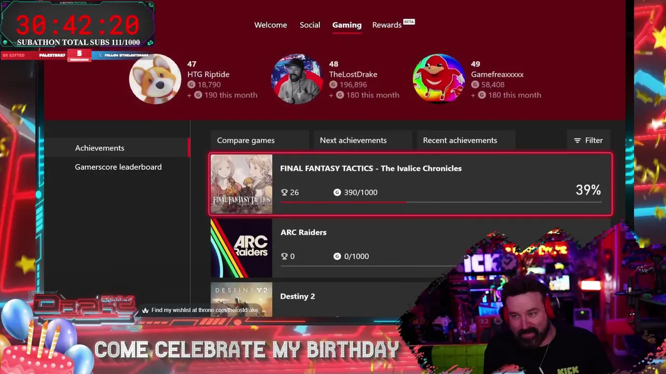The height and width of the screenshot is (374, 666).
Task: Click the trophy icon beside 26
Action: click(x=284, y=192)
